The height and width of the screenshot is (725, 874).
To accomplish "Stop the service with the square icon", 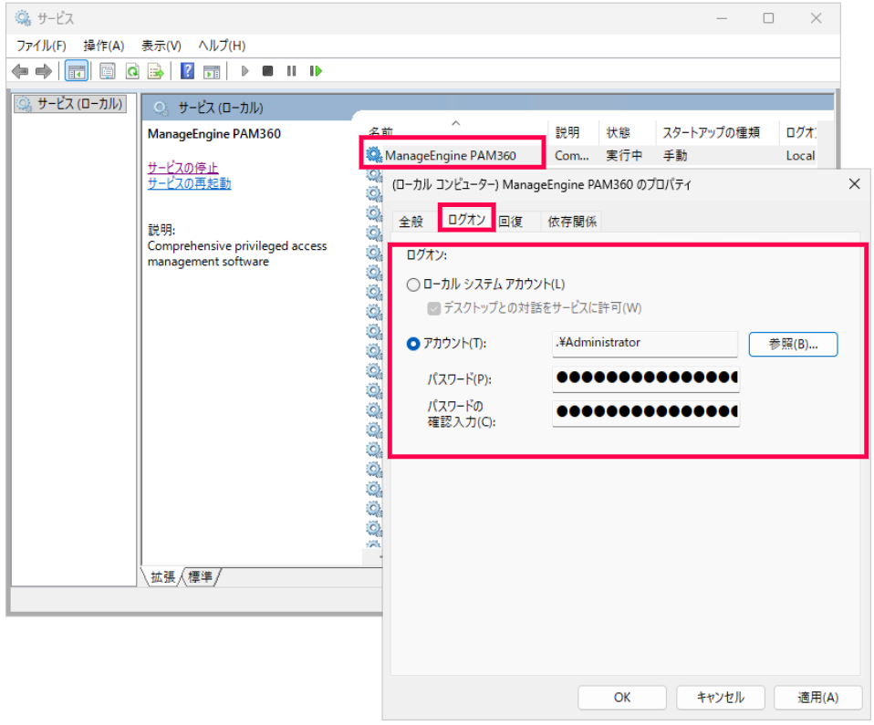I will [x=267, y=71].
